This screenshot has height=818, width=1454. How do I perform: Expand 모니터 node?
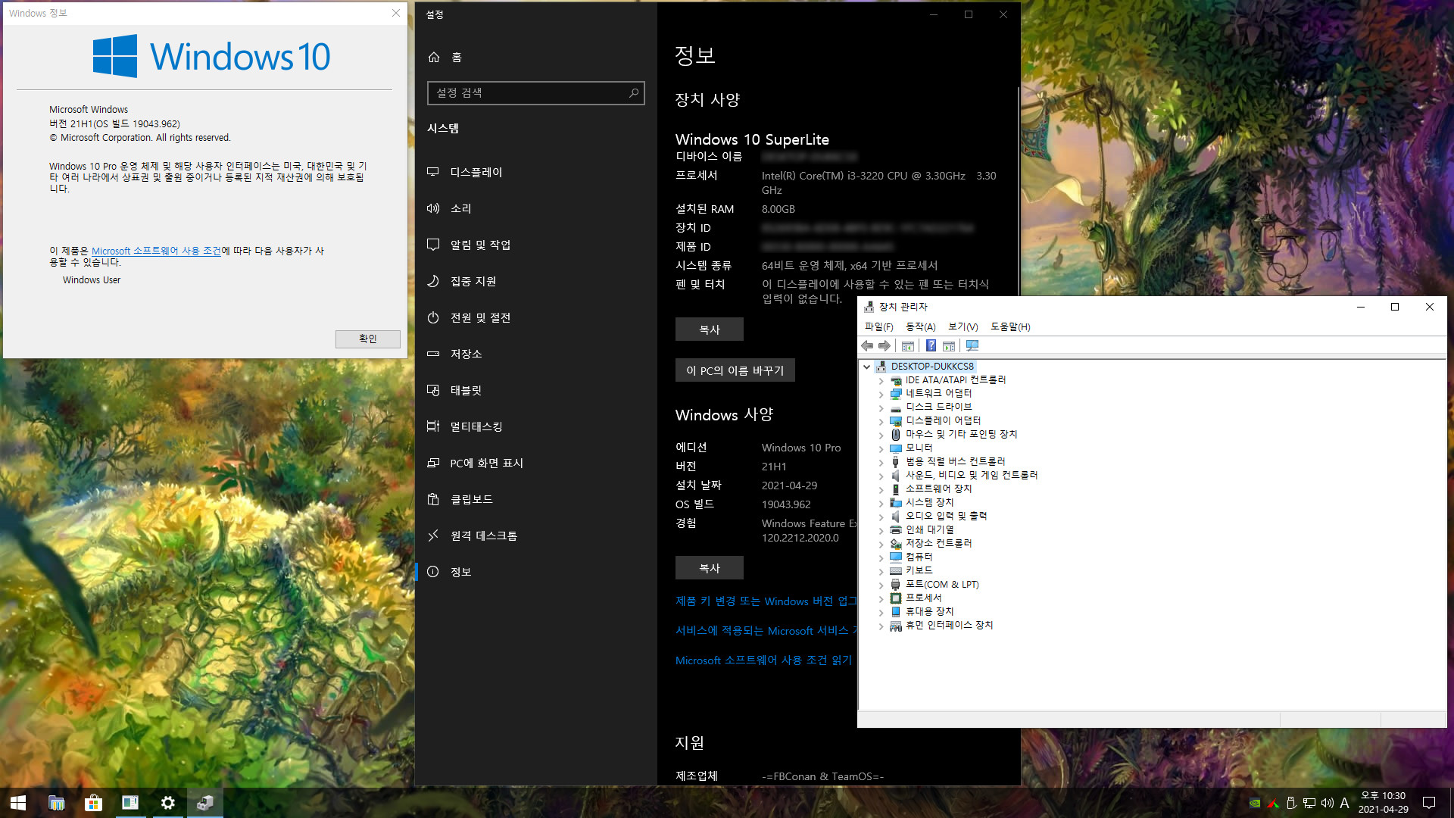[x=881, y=449]
